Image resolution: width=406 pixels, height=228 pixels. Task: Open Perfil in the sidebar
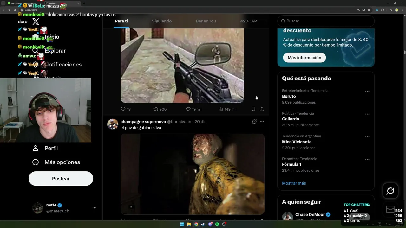tap(45, 148)
